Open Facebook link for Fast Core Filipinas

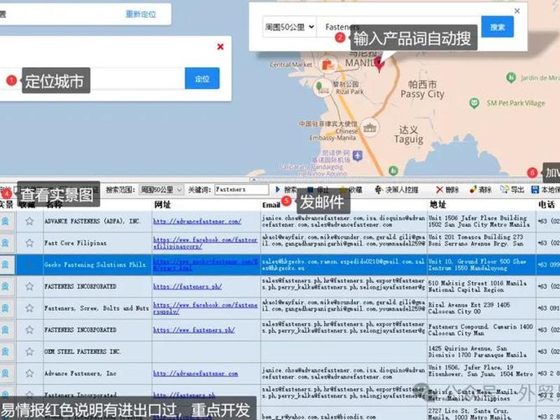[205, 243]
